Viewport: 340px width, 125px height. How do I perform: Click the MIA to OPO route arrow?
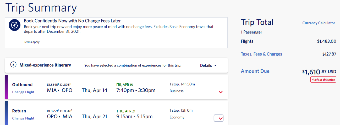[x=59, y=90]
